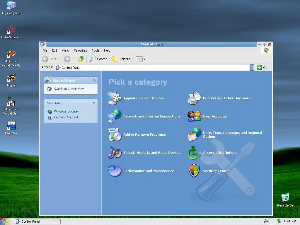Maximize the Control Panel window
Viewport: 300px width, 225px height.
tap(265, 44)
